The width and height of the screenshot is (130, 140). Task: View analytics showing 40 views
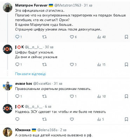pos(101,37)
